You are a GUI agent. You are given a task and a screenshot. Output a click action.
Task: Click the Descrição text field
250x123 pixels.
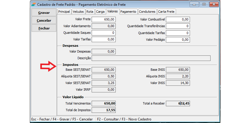click(x=151, y=58)
